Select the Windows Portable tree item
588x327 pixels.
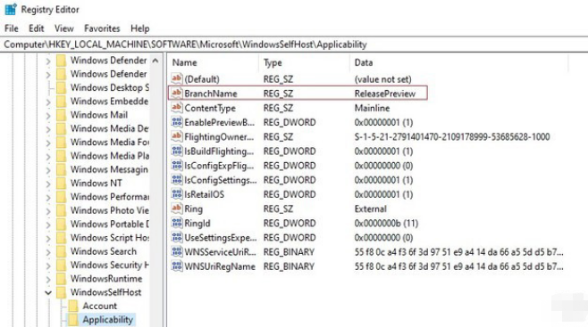[110, 224]
